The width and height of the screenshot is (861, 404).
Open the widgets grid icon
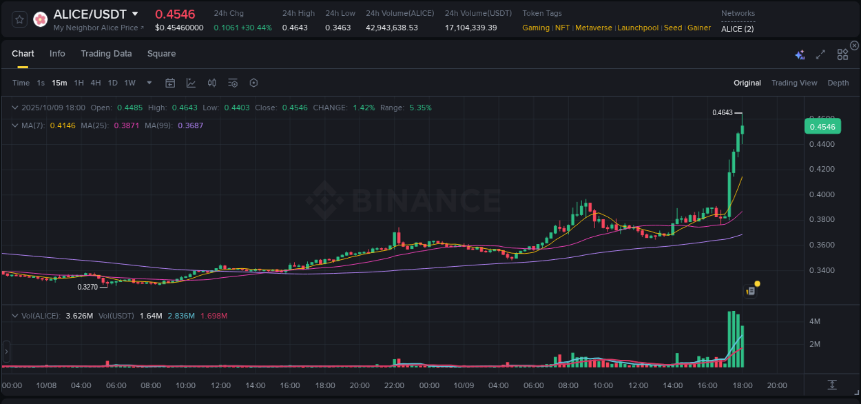coord(842,53)
